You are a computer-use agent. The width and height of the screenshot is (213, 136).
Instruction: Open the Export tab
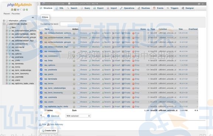coord(99,8)
